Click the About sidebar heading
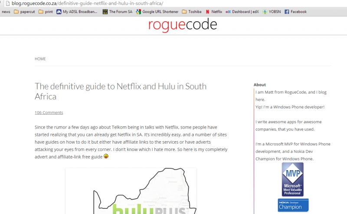Screen dimensions: 347x214 pos(259,85)
